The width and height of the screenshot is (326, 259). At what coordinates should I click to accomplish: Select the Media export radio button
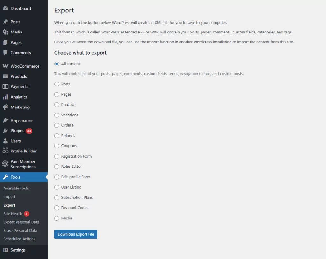tap(57, 218)
